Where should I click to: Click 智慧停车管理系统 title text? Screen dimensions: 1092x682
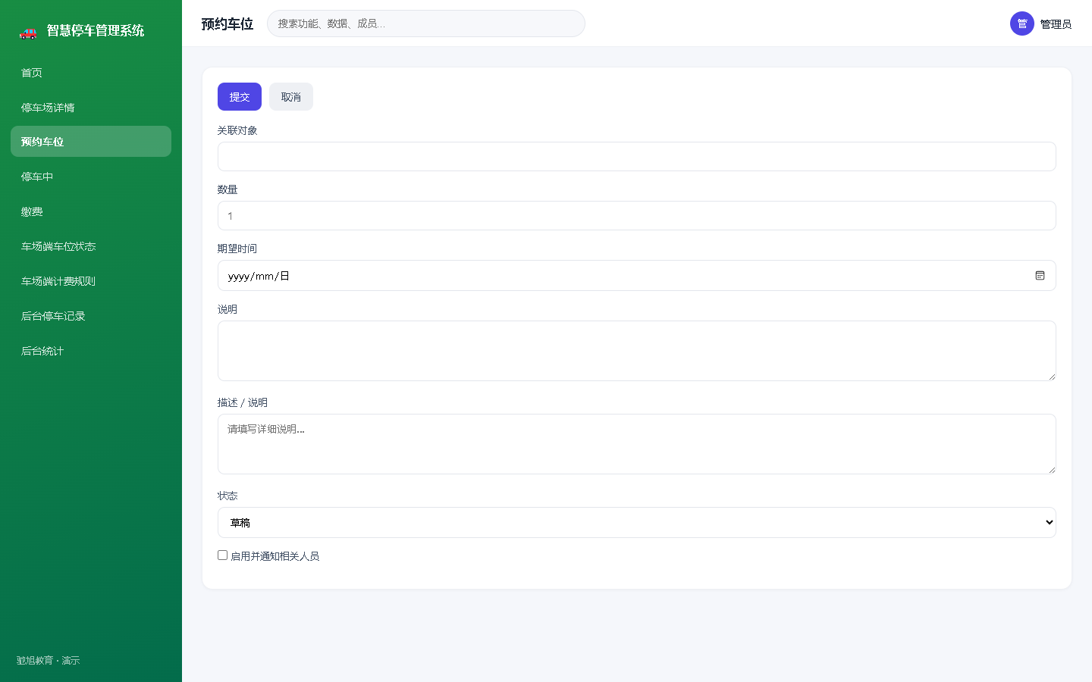click(96, 30)
